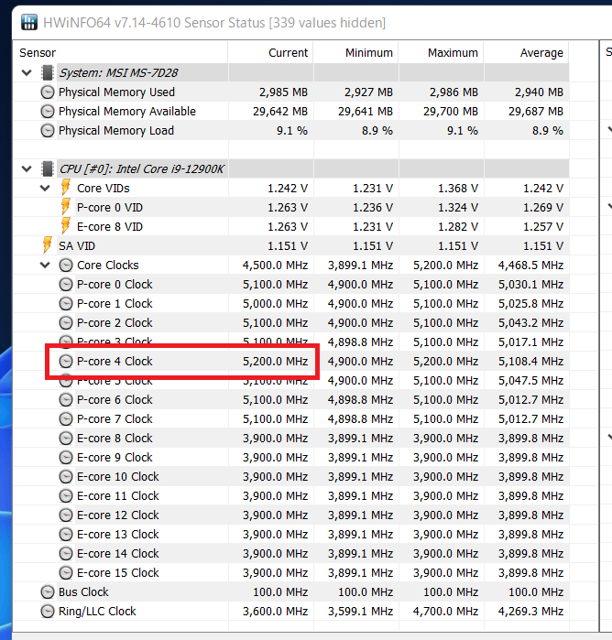Click the E-core 14 Clock icon

pyautogui.click(x=66, y=553)
